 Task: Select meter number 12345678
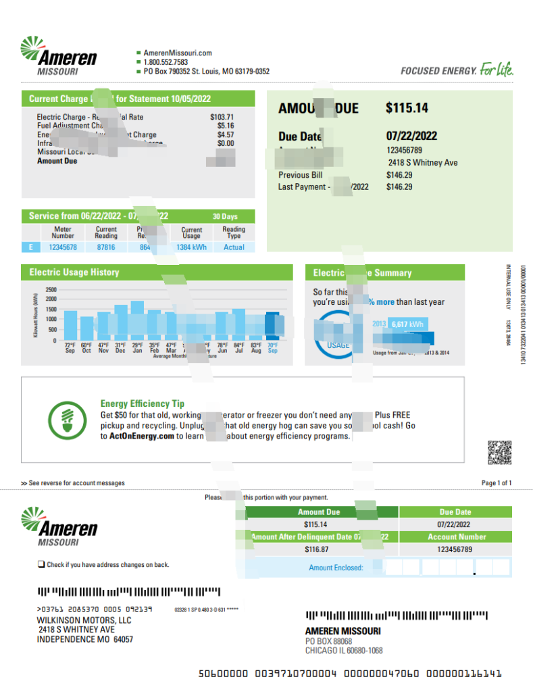[x=63, y=247]
